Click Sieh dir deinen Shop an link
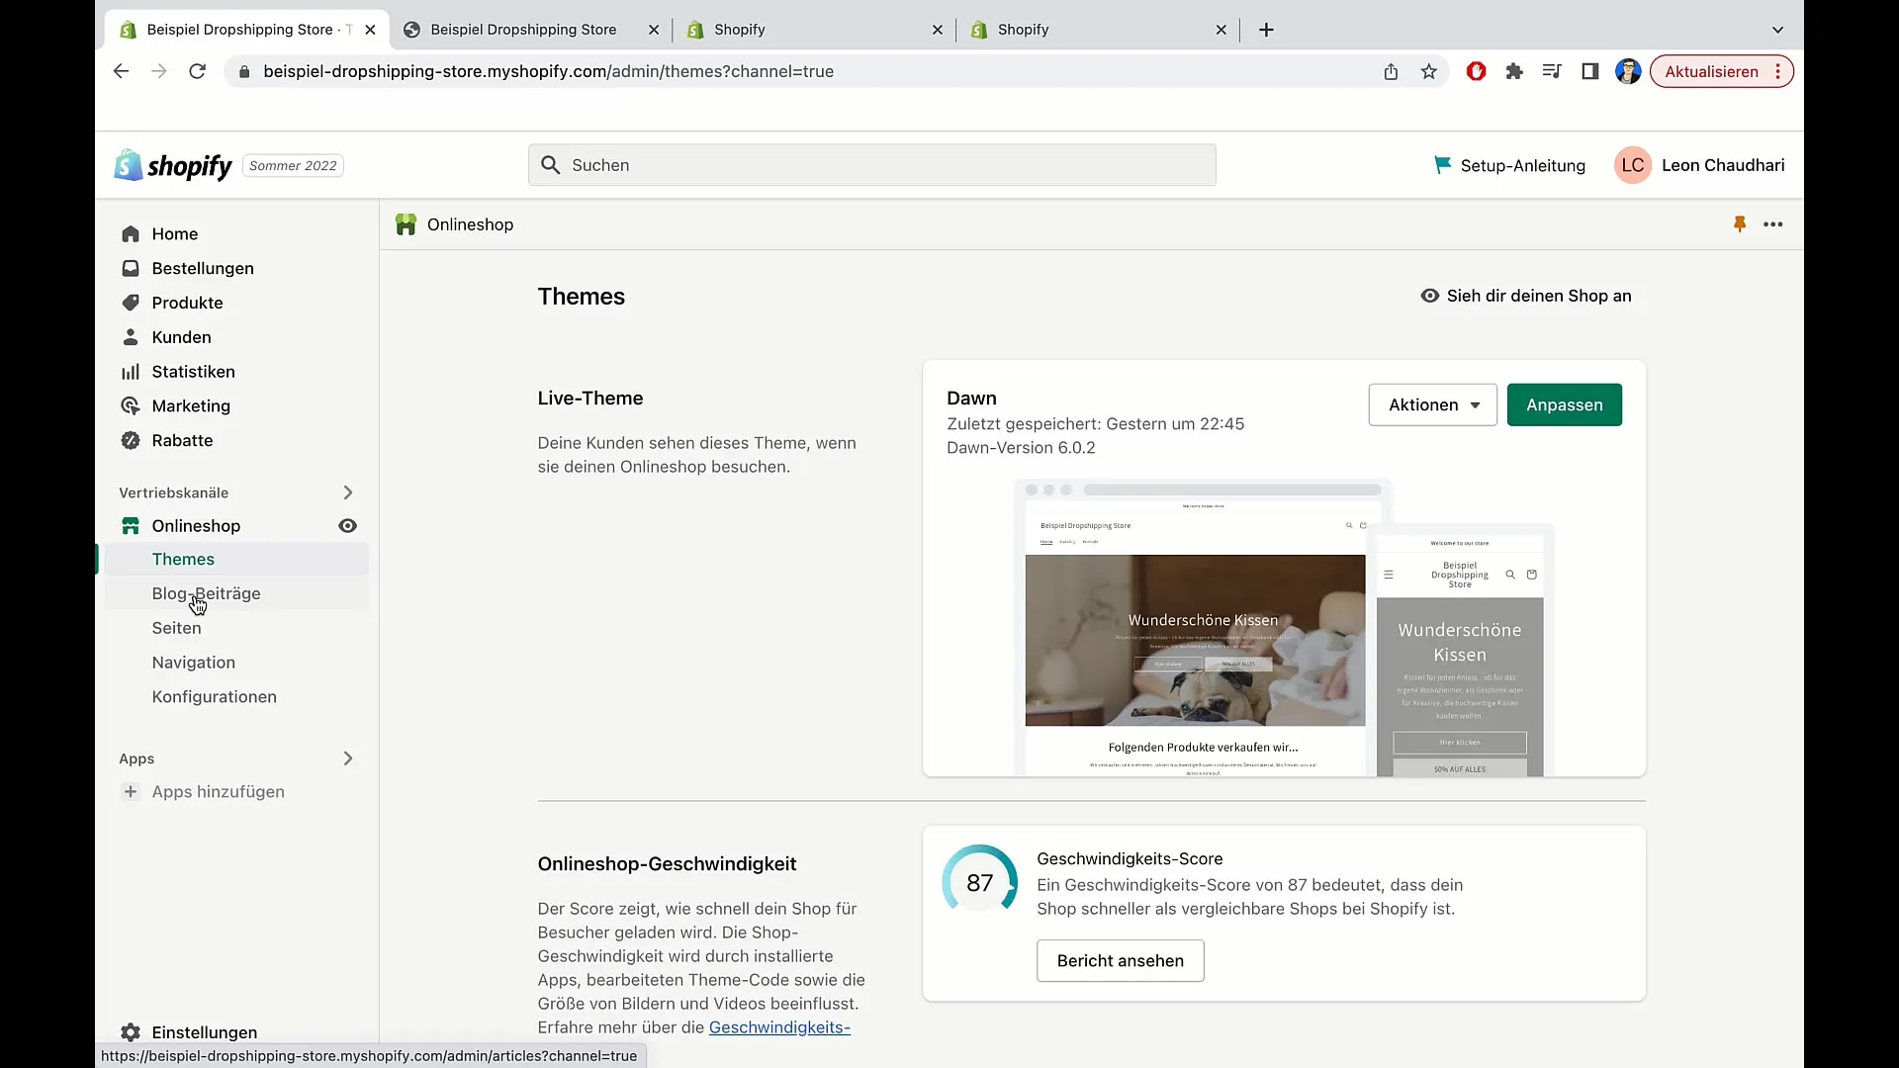The image size is (1899, 1068). pyautogui.click(x=1527, y=295)
